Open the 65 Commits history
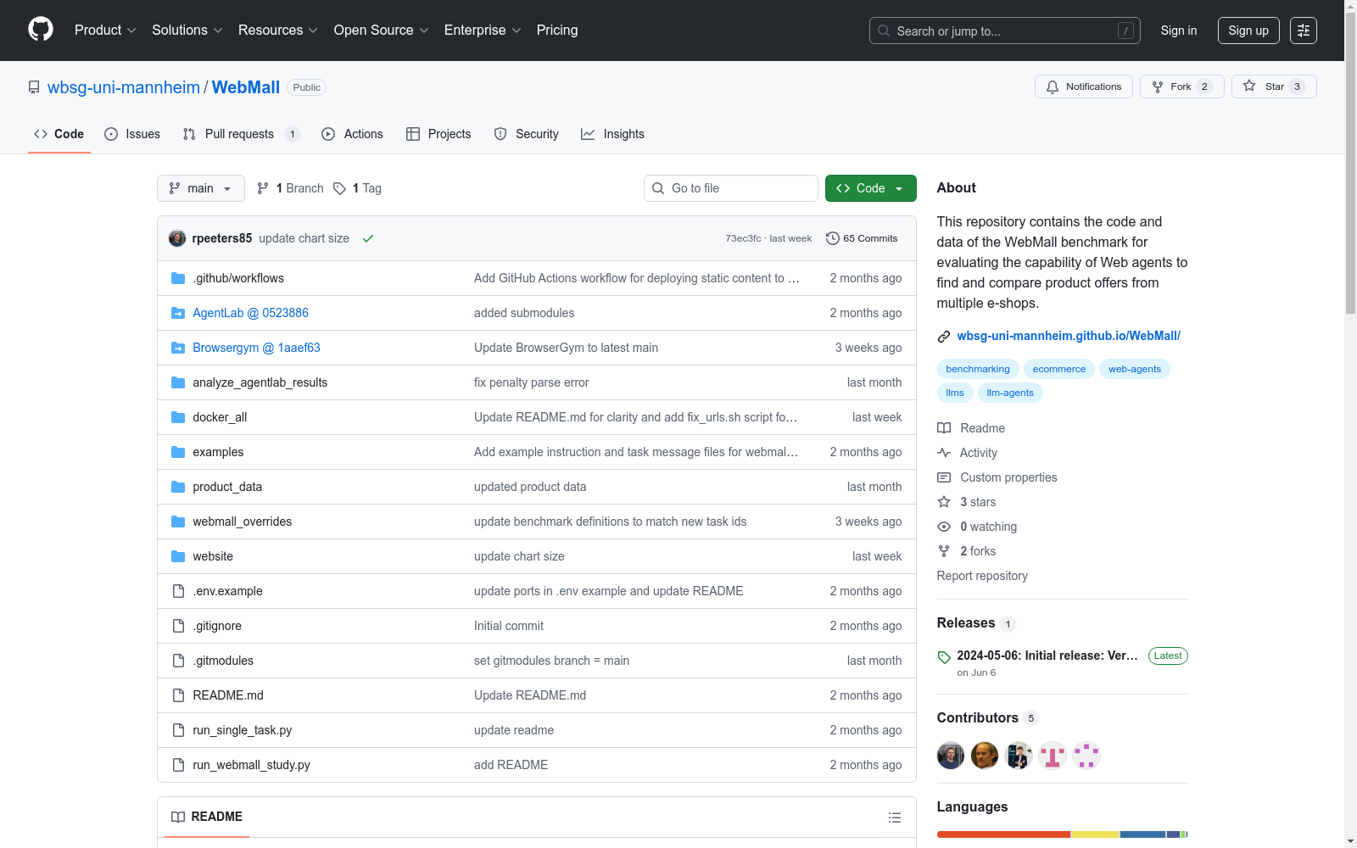The height and width of the screenshot is (848, 1357). coord(862,238)
